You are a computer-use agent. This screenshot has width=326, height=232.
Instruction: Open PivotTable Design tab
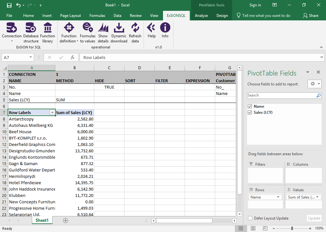tap(222, 15)
